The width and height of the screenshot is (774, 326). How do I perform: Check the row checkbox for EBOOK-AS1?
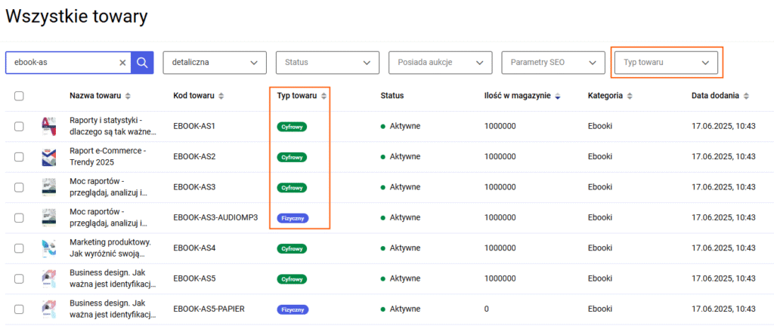[19, 127]
